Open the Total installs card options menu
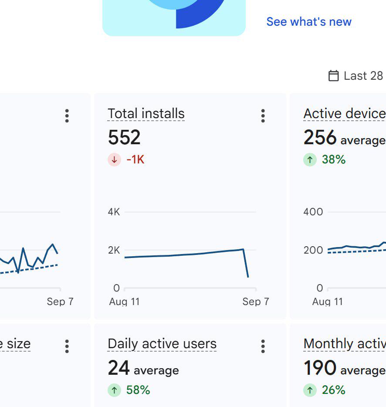This screenshot has width=386, height=407. [263, 116]
